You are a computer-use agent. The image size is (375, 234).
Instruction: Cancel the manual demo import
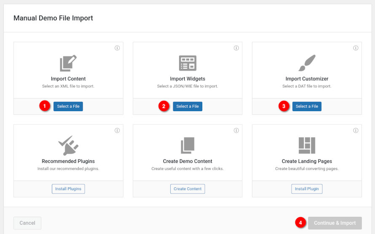(x=27, y=223)
